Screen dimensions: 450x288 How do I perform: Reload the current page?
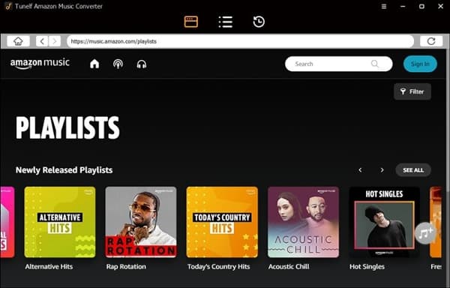click(431, 41)
